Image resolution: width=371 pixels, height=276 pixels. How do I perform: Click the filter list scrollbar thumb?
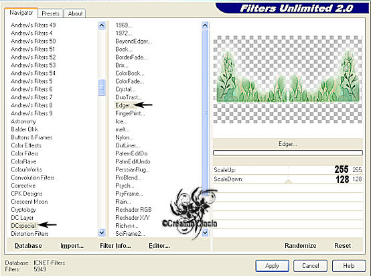[205, 113]
